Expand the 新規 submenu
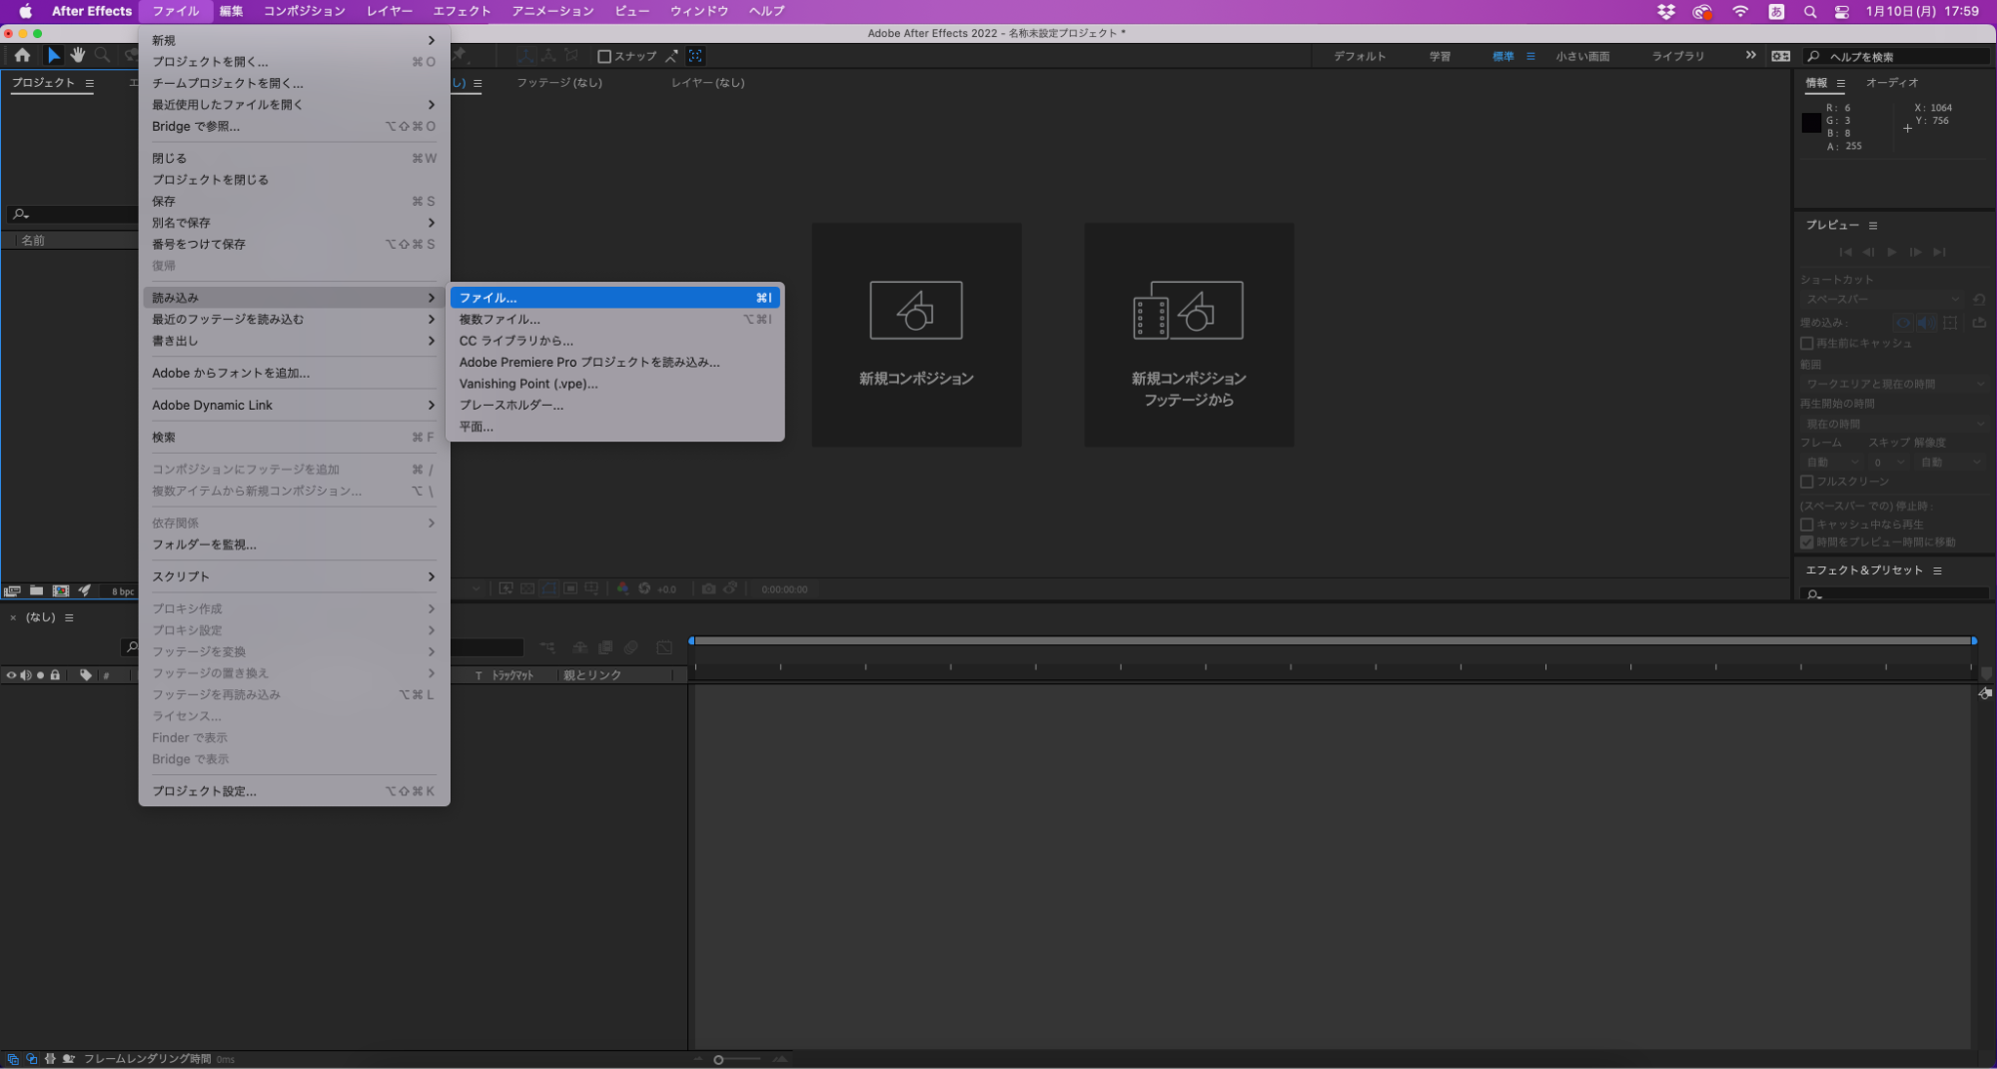This screenshot has width=1997, height=1069. 294,40
